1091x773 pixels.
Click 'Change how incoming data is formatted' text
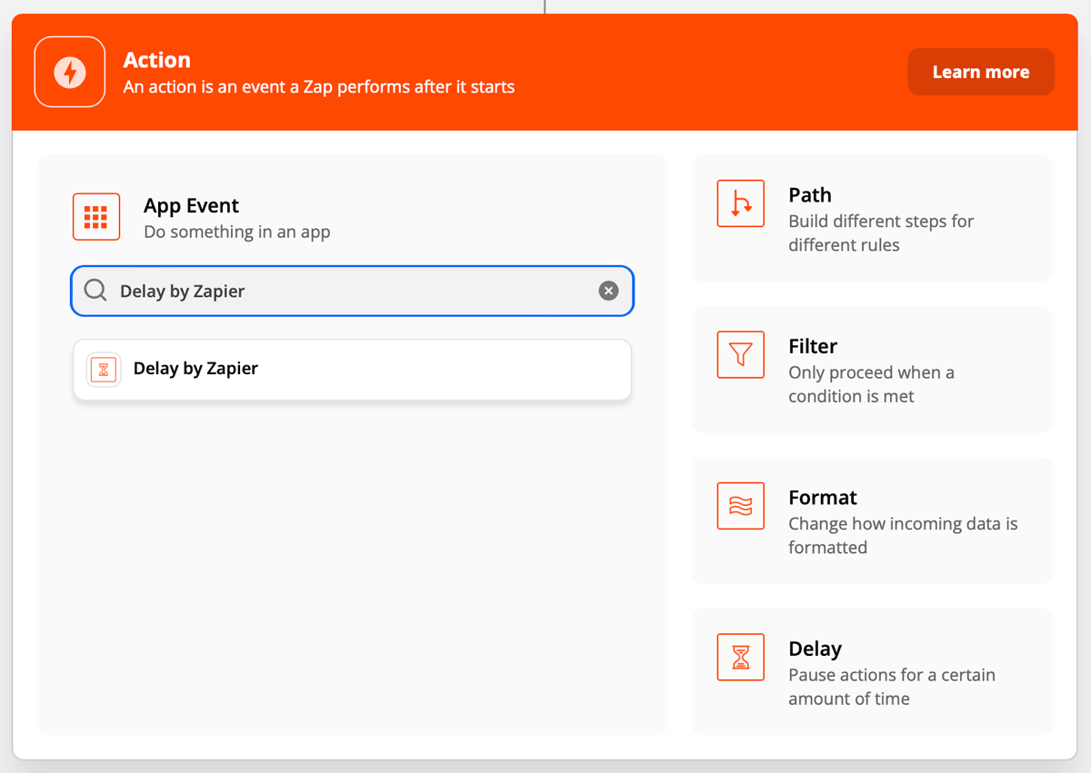(x=903, y=535)
